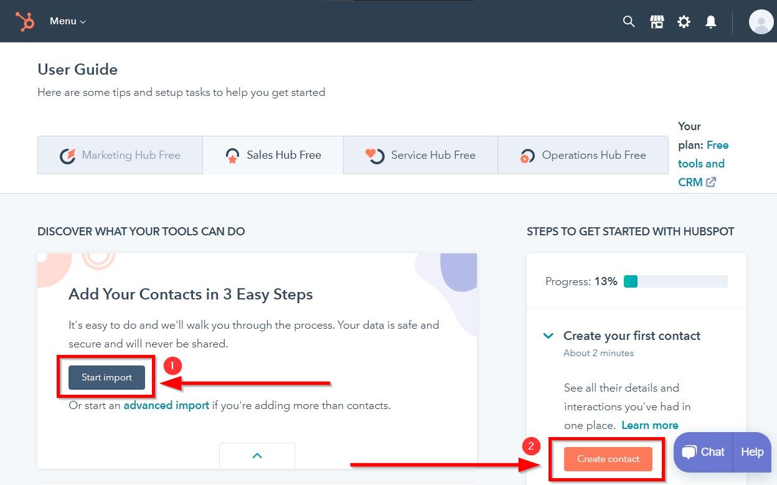Expand the Menu dropdown
The image size is (777, 485).
click(67, 21)
